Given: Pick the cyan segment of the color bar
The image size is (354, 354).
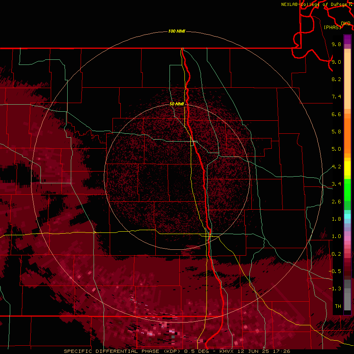Looking at the screenshot, I should pyautogui.click(x=347, y=216).
